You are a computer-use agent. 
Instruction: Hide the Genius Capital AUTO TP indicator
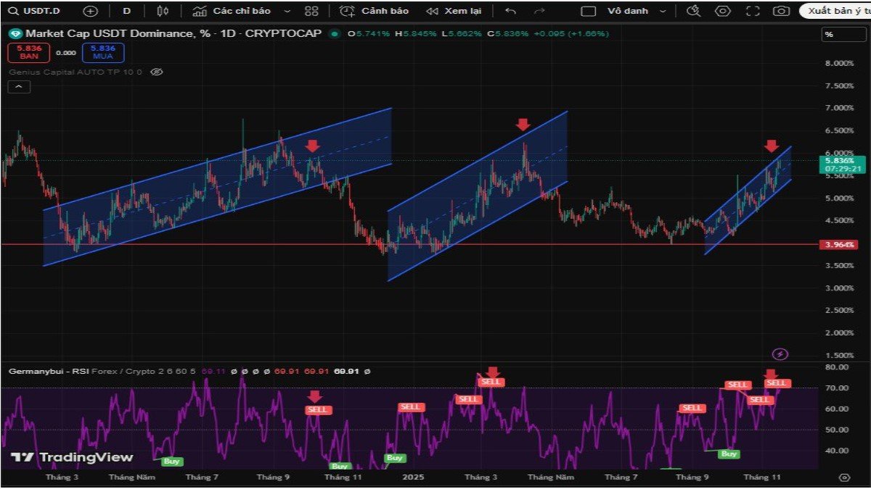click(x=157, y=72)
